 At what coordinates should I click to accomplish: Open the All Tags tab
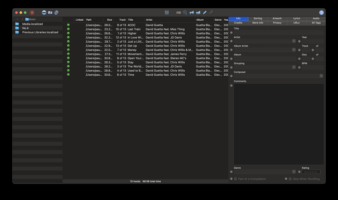pyautogui.click(x=316, y=23)
